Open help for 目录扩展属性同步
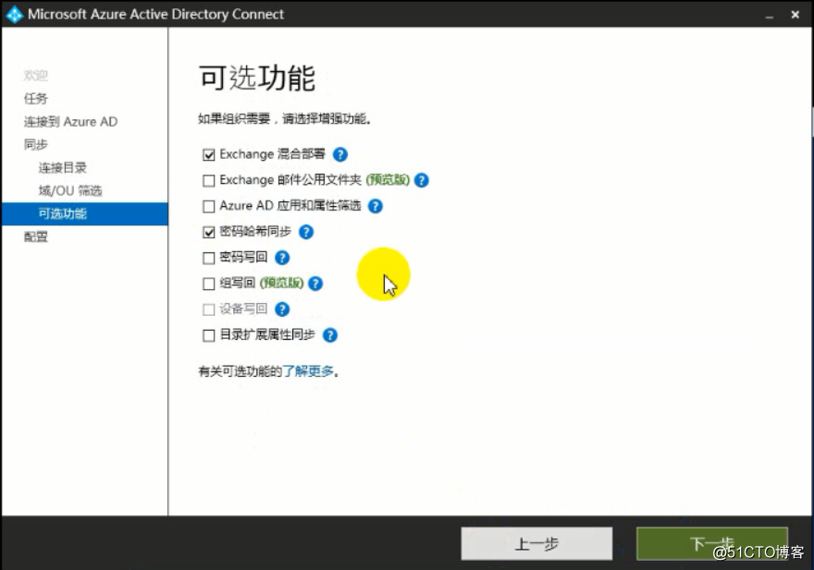The height and width of the screenshot is (570, 814). 330,335
